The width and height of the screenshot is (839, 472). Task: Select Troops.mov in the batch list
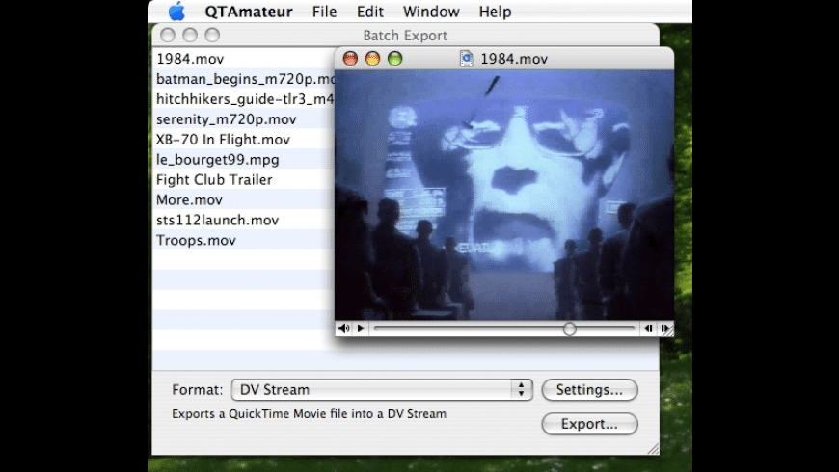(x=243, y=240)
